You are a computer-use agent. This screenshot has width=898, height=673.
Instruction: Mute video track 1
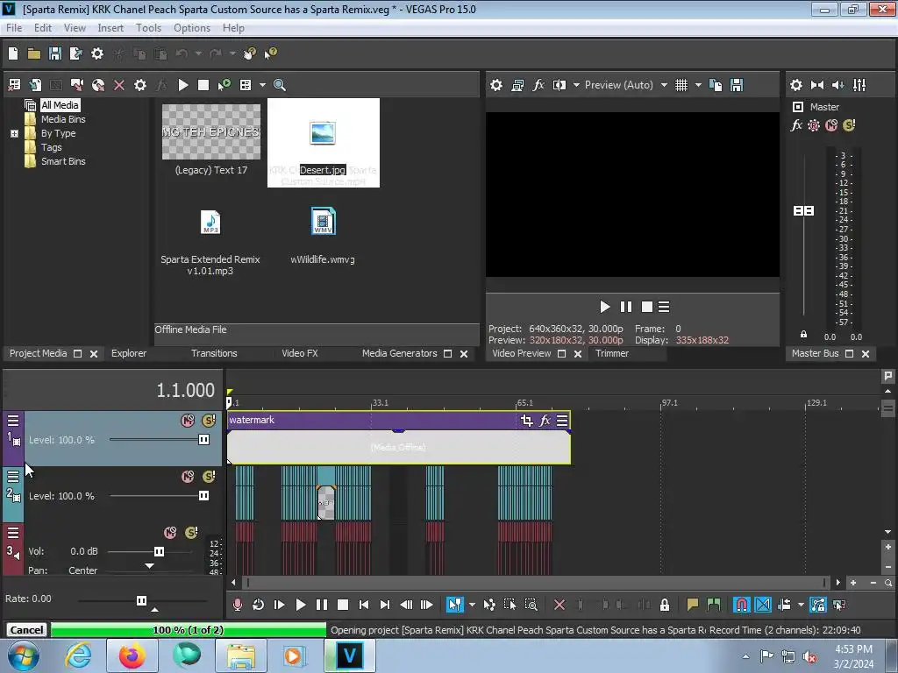click(x=188, y=421)
